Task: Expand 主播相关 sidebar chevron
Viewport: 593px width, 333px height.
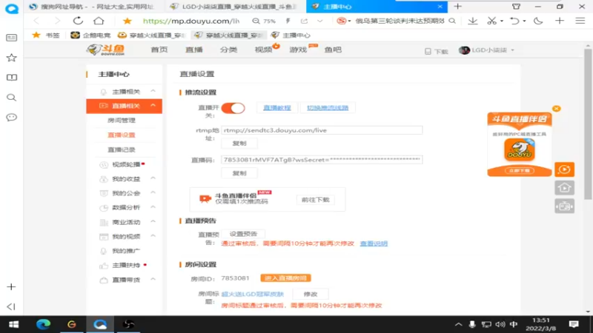Action: (153, 91)
